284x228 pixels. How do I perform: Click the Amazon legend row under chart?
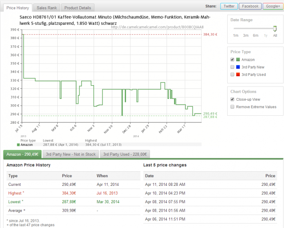coord(109,145)
